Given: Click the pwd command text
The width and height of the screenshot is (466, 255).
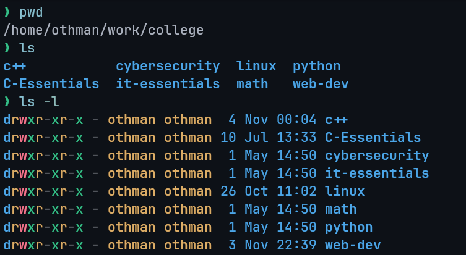Looking at the screenshot, I should tap(31, 12).
